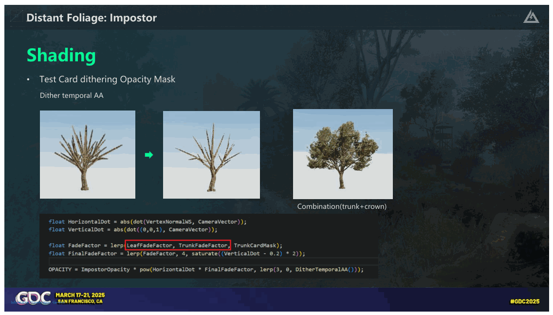Click the "Distant Foliage: Impostor" slide title
This screenshot has width=553, height=315.
[x=92, y=18]
